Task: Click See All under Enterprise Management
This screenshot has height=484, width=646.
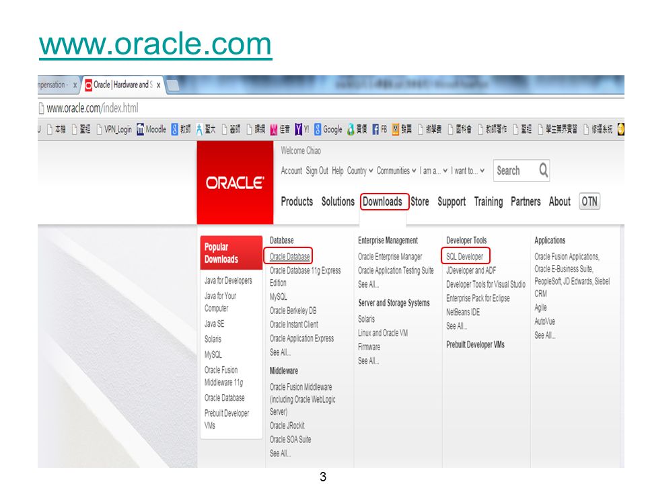Action: [x=368, y=284]
